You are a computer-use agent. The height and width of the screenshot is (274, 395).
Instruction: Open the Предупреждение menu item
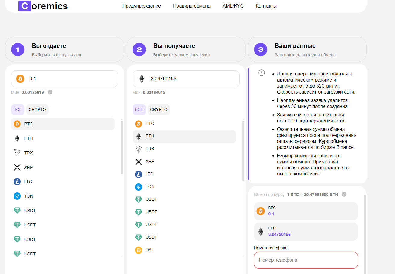pos(142,6)
